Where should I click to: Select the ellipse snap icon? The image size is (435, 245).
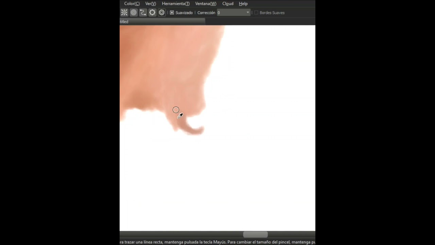point(152,13)
